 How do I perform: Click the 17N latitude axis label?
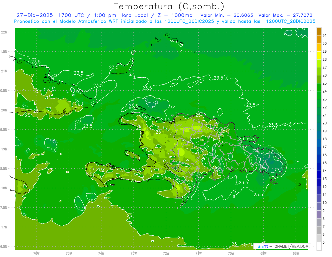click(4, 227)
